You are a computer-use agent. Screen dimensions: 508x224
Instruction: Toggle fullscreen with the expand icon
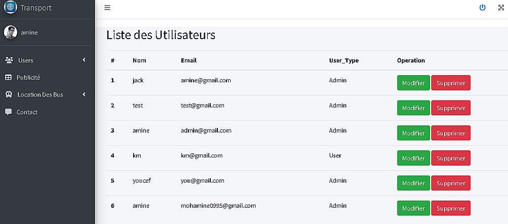click(500, 8)
